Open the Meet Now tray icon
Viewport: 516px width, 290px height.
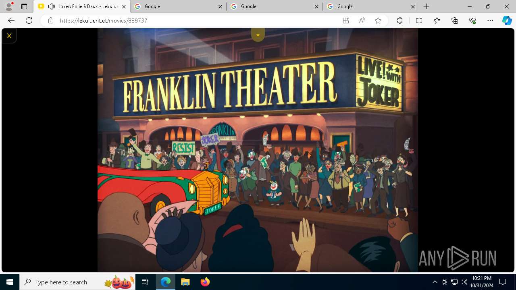[445, 282]
